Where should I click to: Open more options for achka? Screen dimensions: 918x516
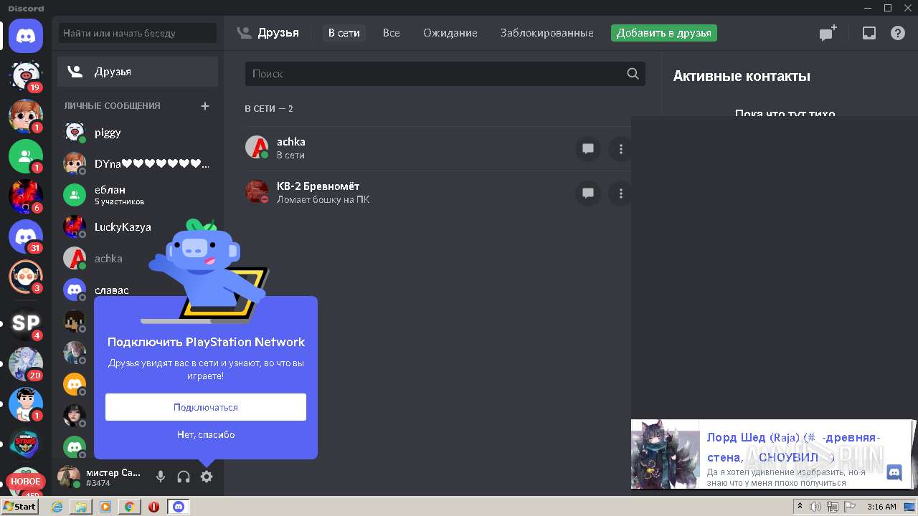pos(621,149)
